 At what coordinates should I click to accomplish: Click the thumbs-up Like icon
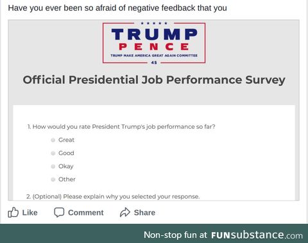click(x=13, y=212)
